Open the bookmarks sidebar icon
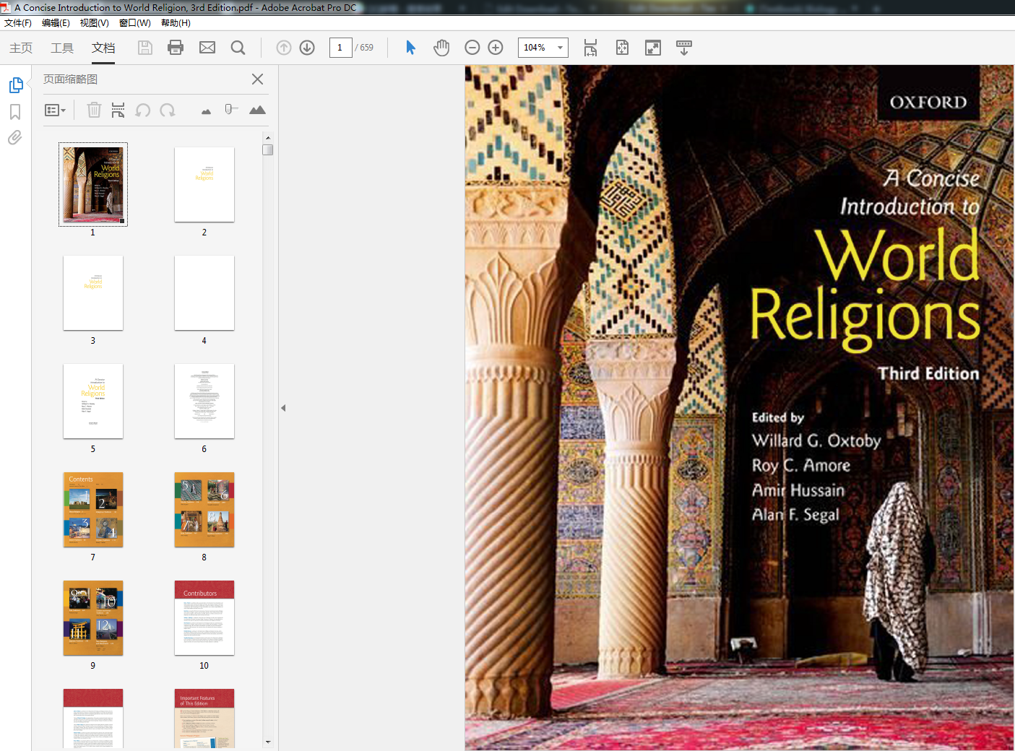 (15, 112)
